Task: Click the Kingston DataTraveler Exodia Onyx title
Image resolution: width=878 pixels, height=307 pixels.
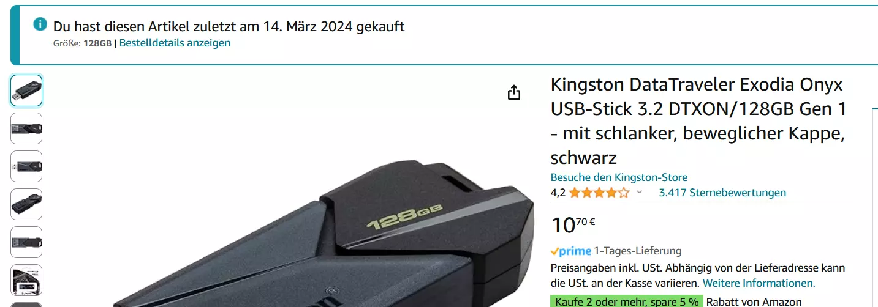Action: tap(698, 121)
